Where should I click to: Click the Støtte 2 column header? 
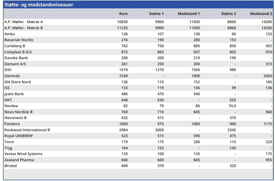pos(228,14)
